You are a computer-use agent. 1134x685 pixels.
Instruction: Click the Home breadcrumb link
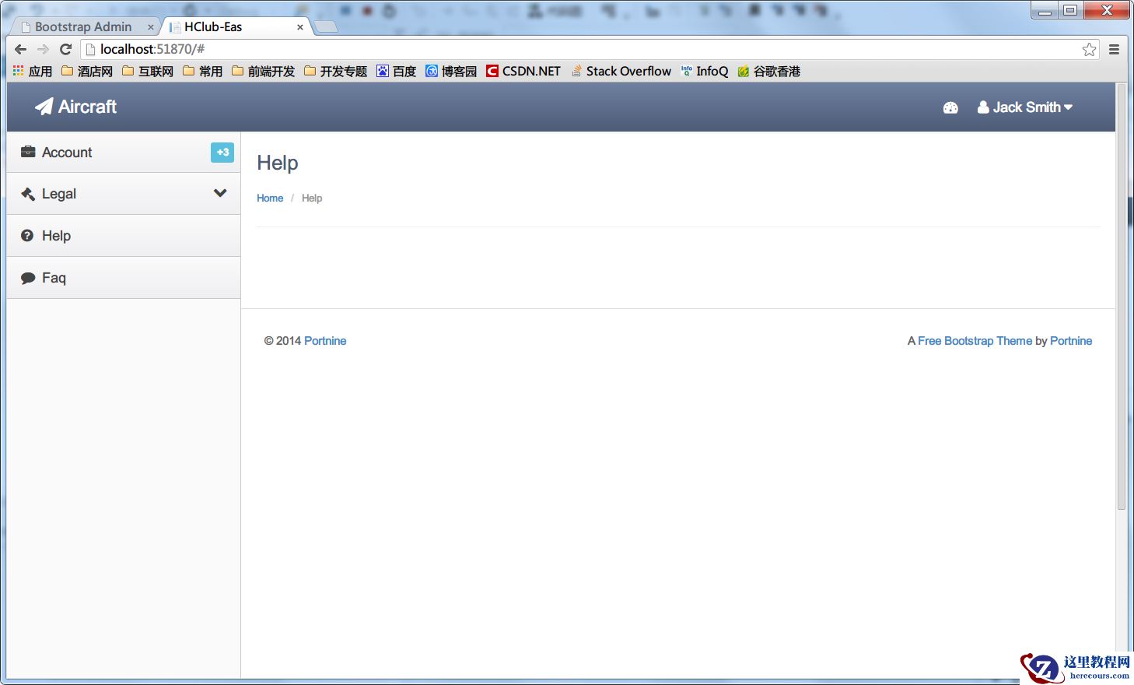270,198
